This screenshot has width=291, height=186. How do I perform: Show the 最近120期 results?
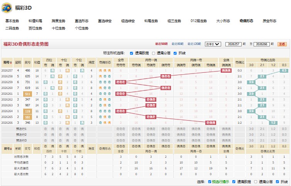(194, 44)
